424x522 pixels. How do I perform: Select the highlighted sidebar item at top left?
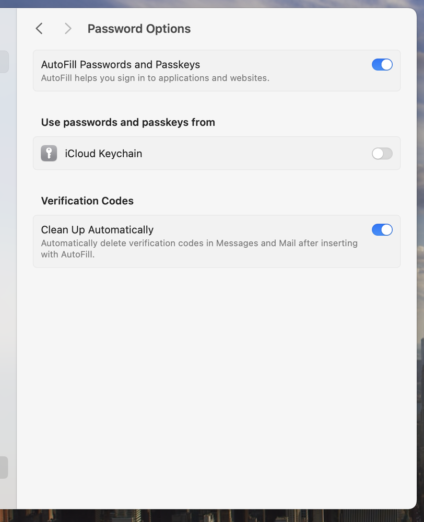[x=4, y=62]
